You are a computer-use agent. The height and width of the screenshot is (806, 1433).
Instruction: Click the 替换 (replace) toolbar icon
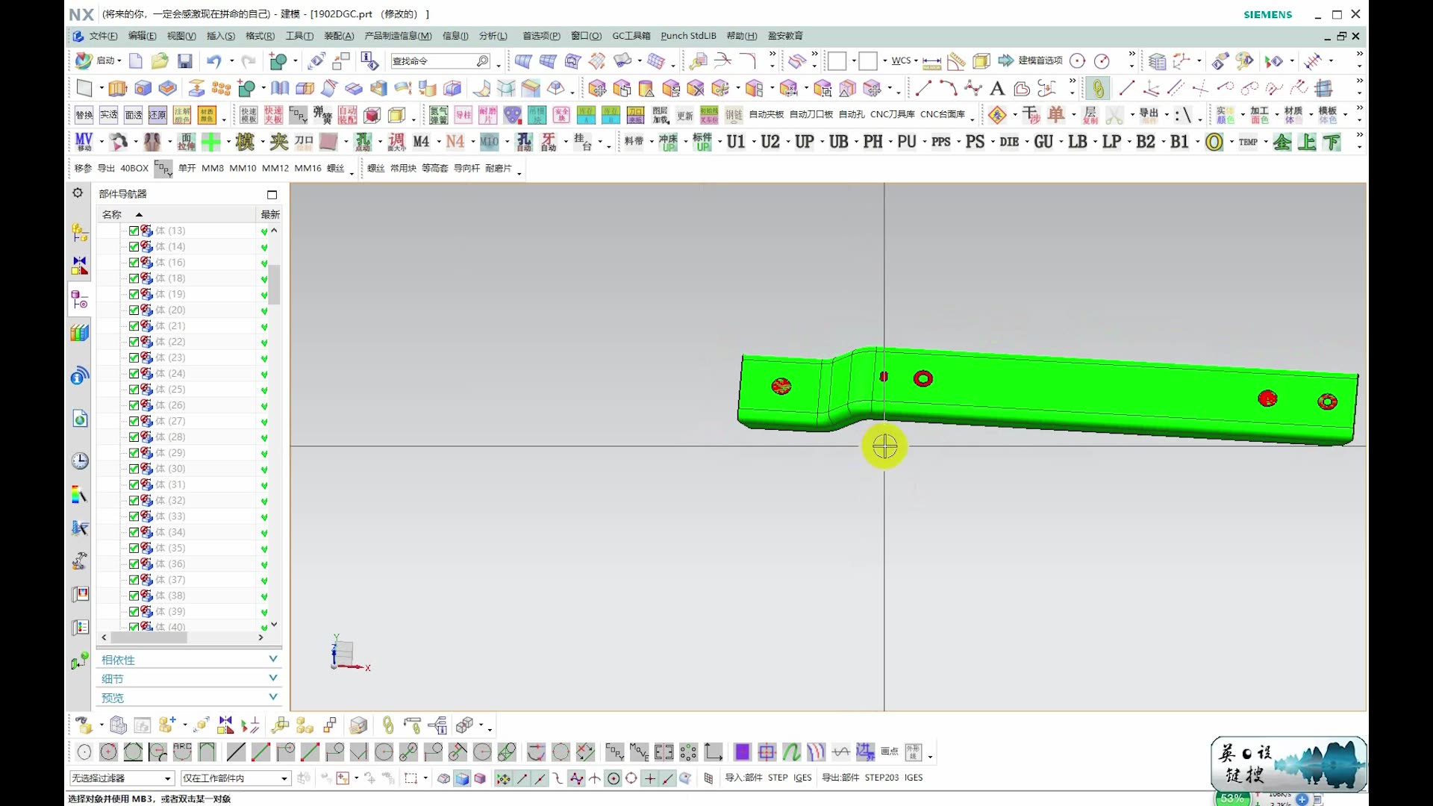point(84,115)
